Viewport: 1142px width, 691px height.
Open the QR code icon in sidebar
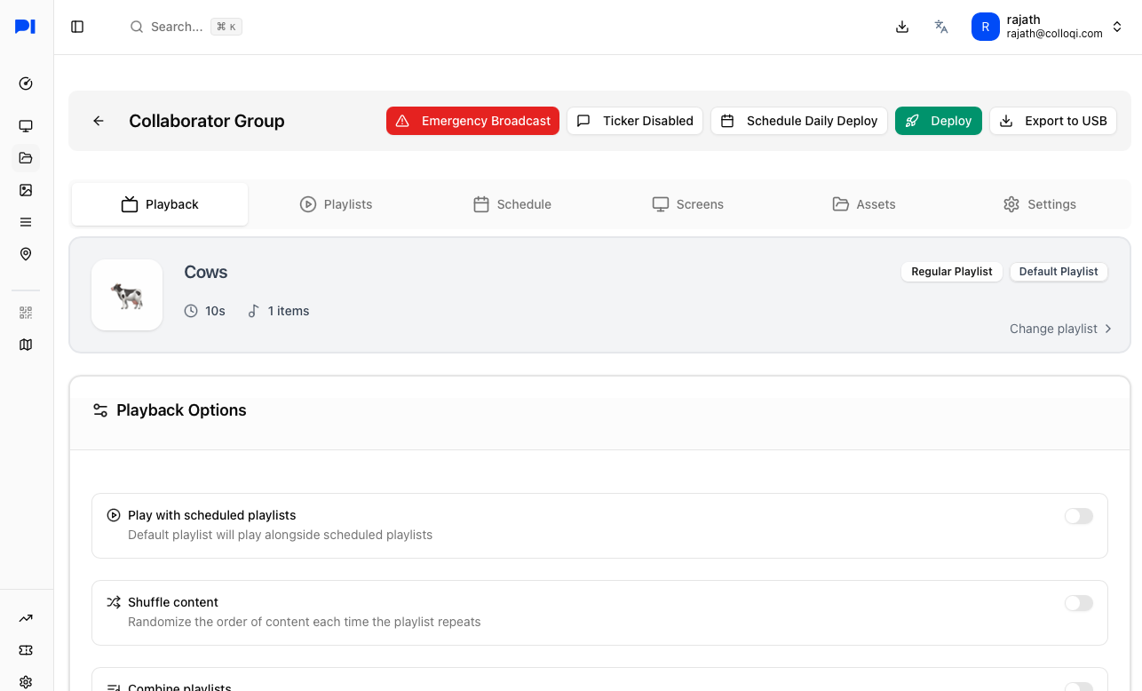[x=26, y=313]
